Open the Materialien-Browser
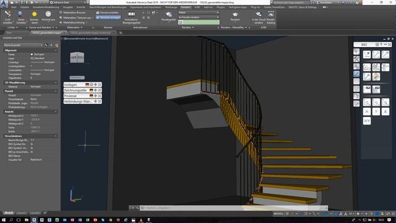Image resolution: width=396 pixels, height=223 pixels. click(x=72, y=12)
